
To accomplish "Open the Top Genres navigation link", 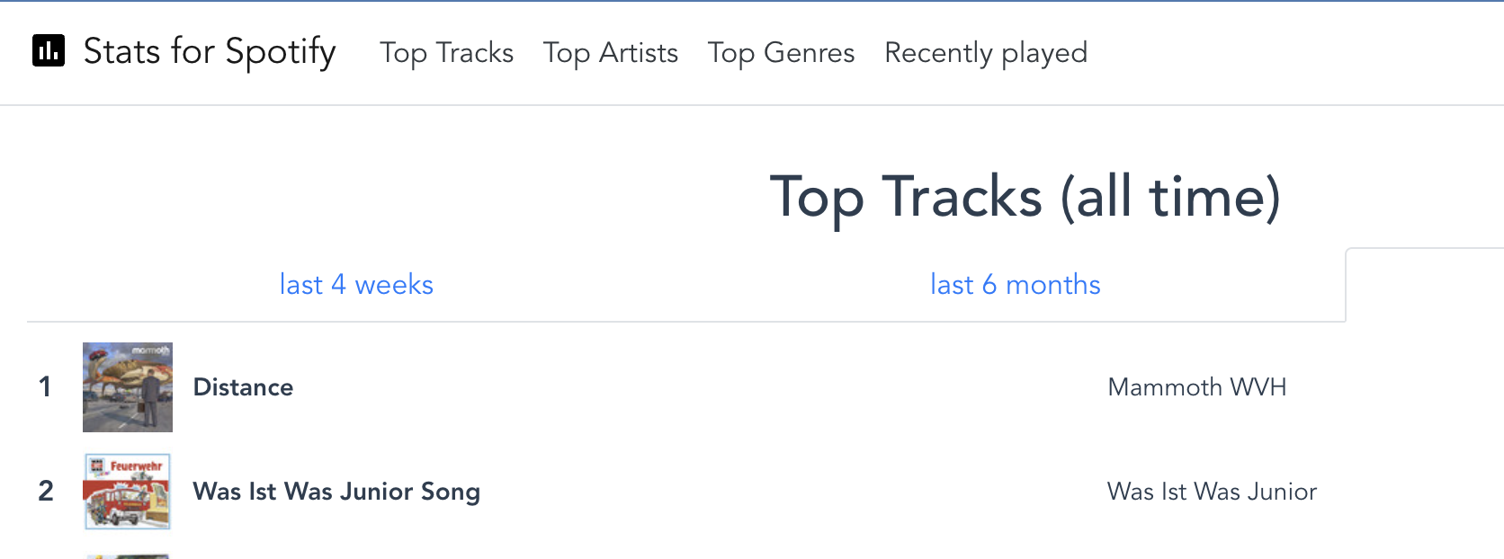I will [x=781, y=53].
